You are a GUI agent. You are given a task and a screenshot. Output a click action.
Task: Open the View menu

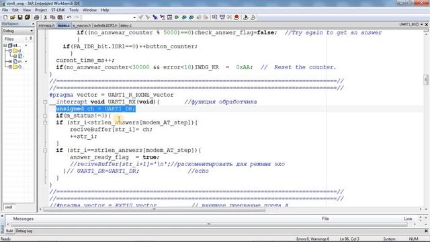point(27,10)
